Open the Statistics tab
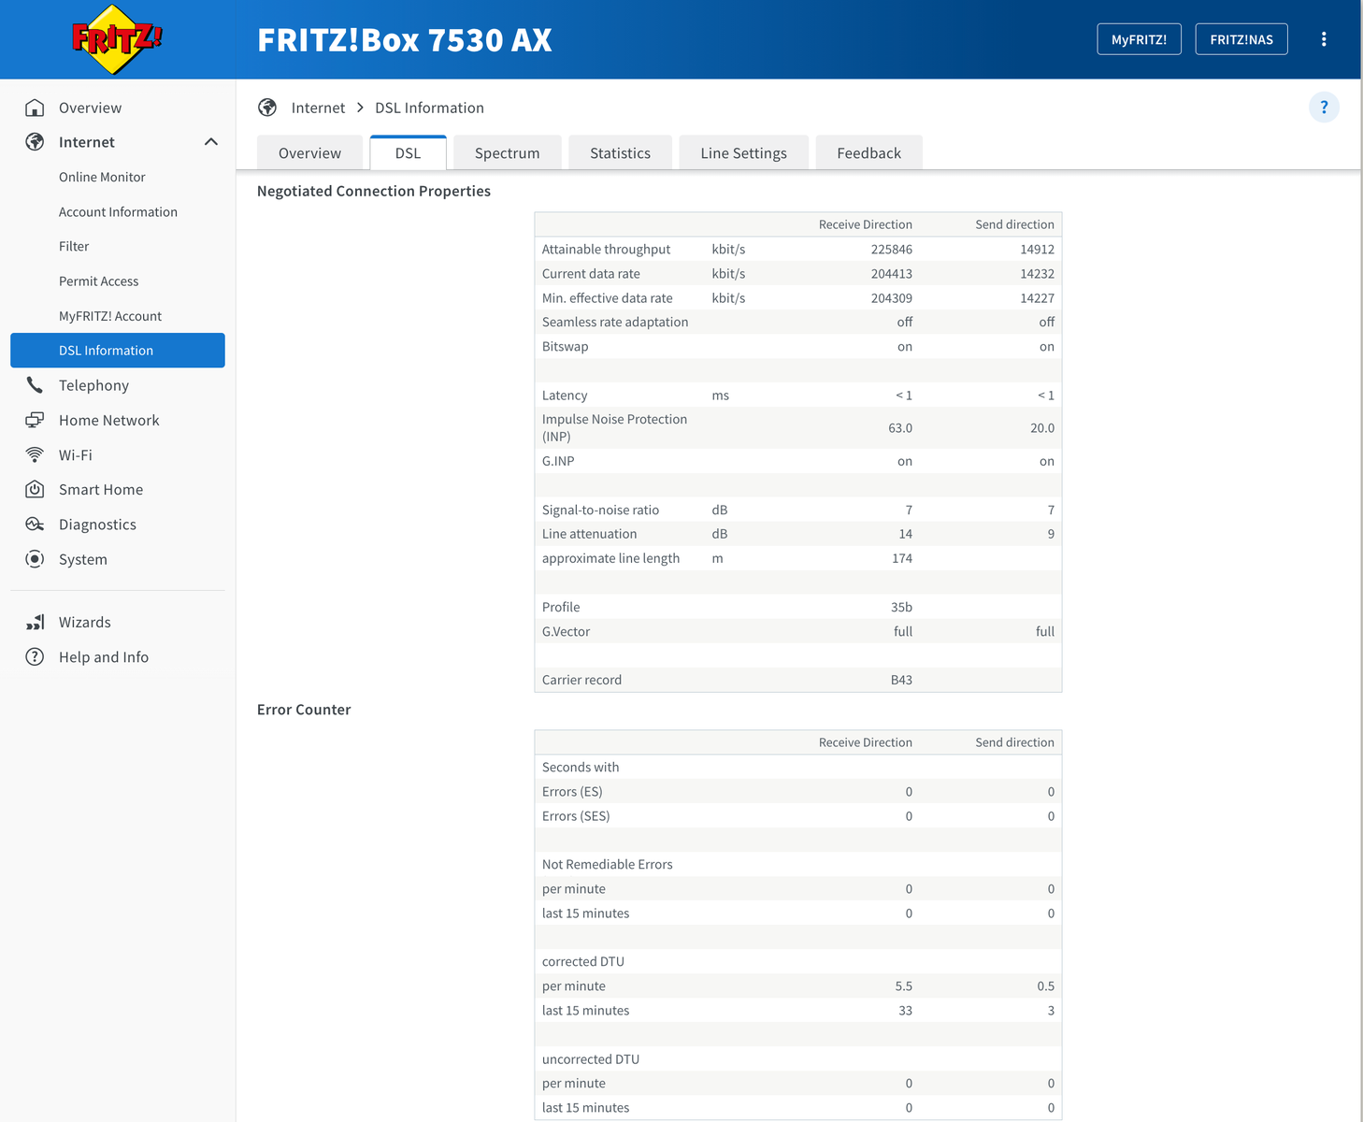Image resolution: width=1363 pixels, height=1122 pixels. [620, 153]
